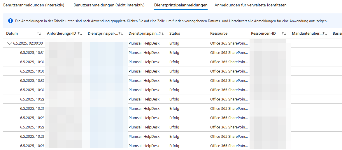Select Plumsail HelpDesk in the 02:00:00 group row

click(x=144, y=43)
